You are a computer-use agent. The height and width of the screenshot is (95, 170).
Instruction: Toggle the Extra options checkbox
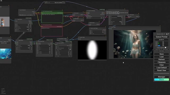click(165, 47)
